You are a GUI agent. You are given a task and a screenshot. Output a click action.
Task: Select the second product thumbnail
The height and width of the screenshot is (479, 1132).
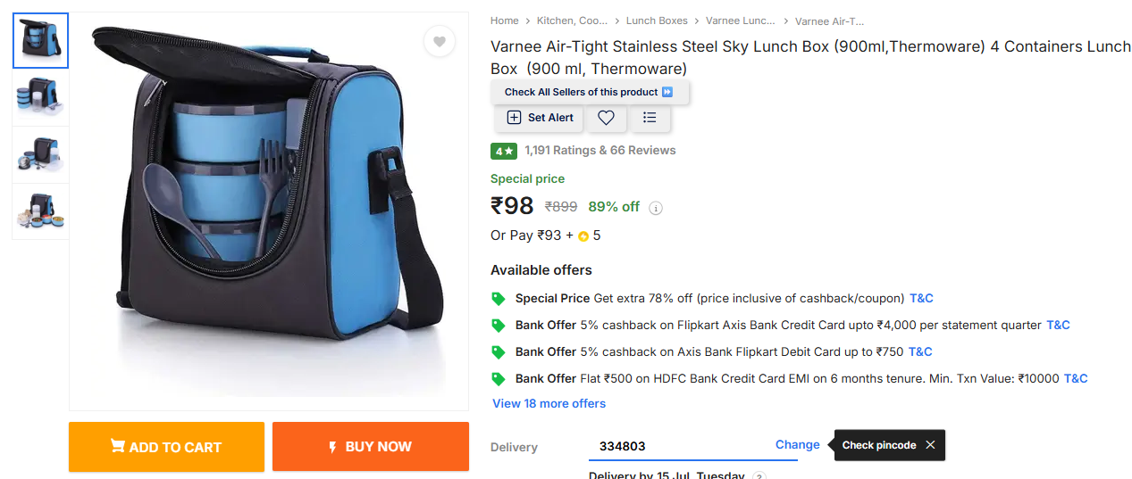40,97
